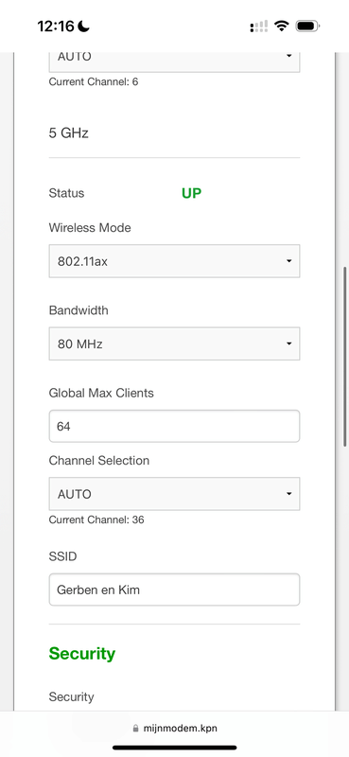Tap the mijnmodem.kpn address bar
The width and height of the screenshot is (349, 757).
coord(174,728)
